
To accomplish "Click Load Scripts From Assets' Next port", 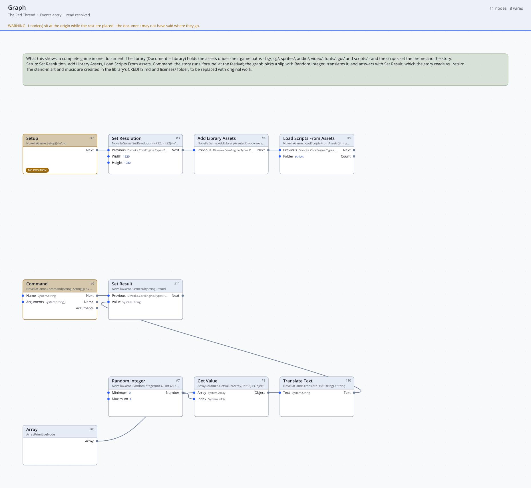I will [x=354, y=150].
